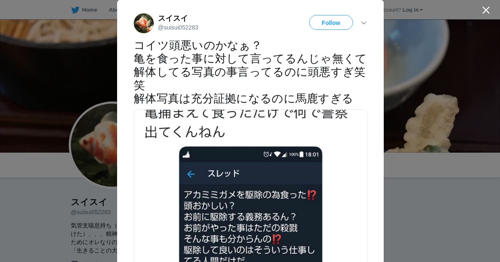
Task: Close the tweet overlay with X
Action: tap(486, 10)
